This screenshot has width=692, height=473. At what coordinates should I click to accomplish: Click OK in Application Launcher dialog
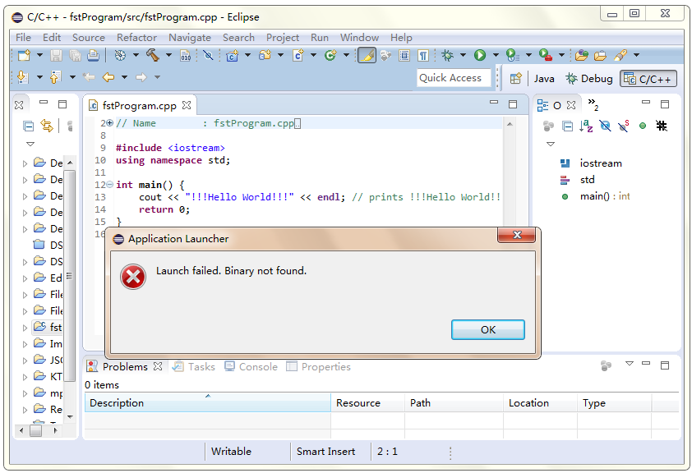[487, 330]
